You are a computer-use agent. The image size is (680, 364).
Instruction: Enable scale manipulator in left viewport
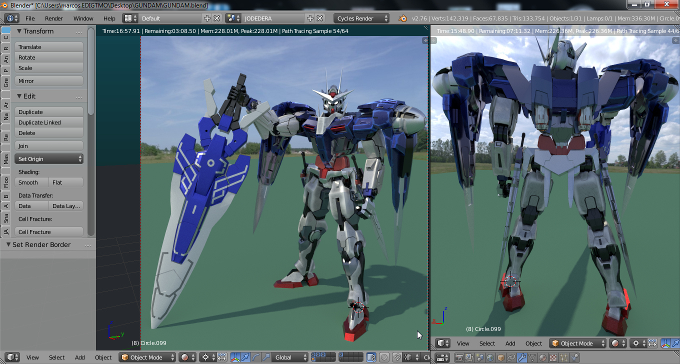point(266,357)
